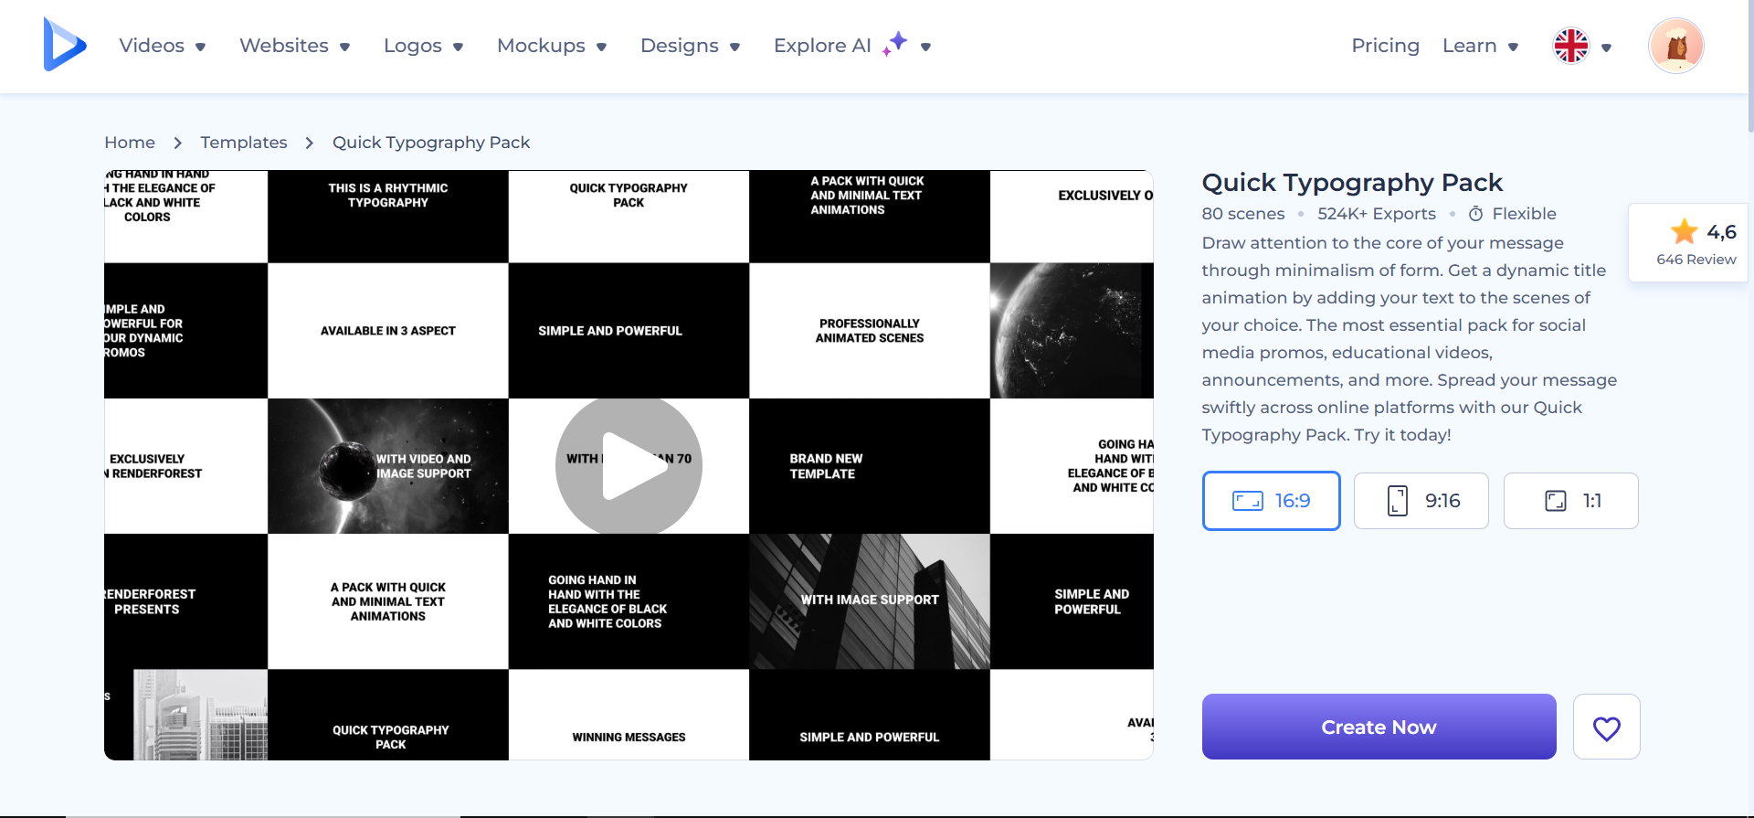Click the 'With video and image support' scene
Screen dimensions: 1754x818
(x=388, y=466)
